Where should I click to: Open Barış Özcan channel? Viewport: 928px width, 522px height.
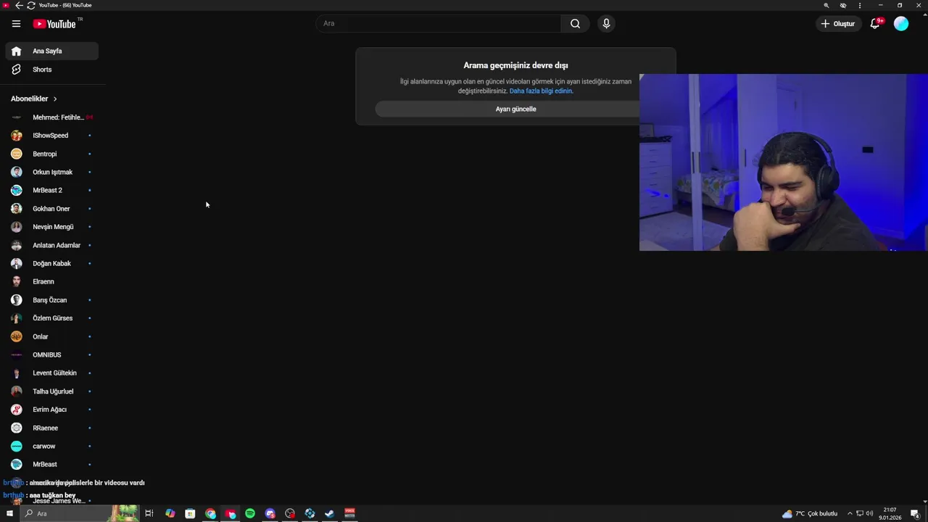[52, 300]
